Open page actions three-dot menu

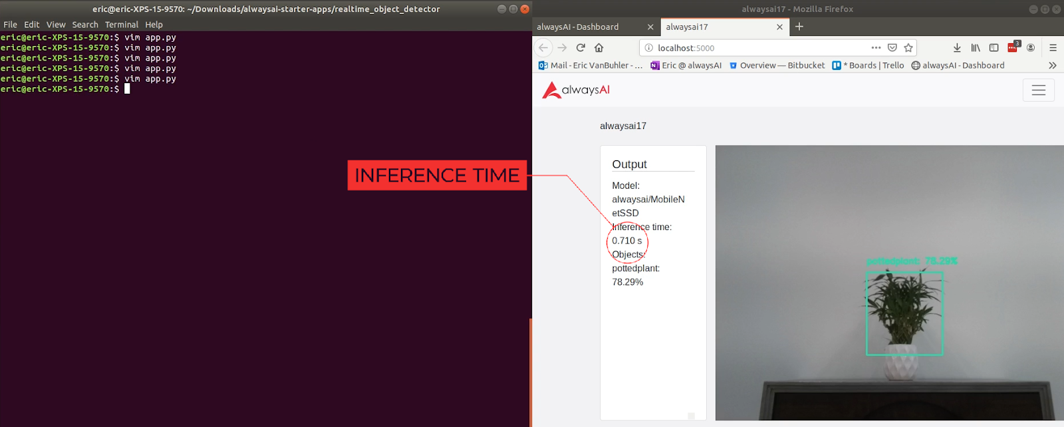coord(876,48)
